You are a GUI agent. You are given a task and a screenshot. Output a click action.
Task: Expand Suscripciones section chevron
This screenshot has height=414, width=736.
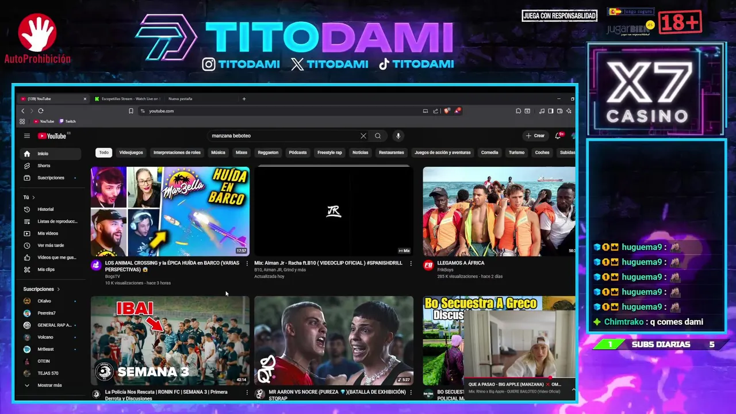click(x=58, y=289)
